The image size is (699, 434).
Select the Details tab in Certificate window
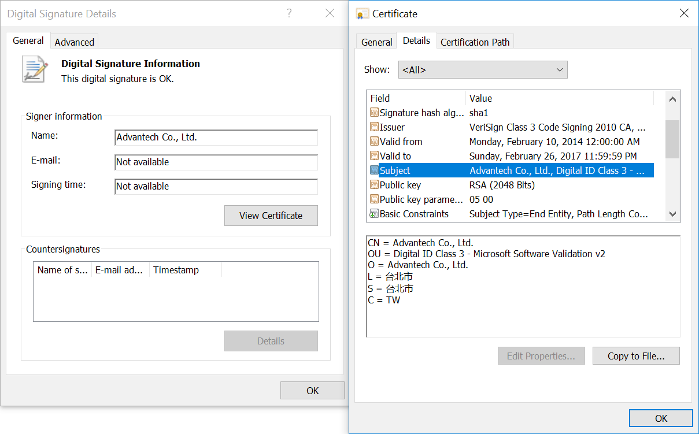coord(416,40)
